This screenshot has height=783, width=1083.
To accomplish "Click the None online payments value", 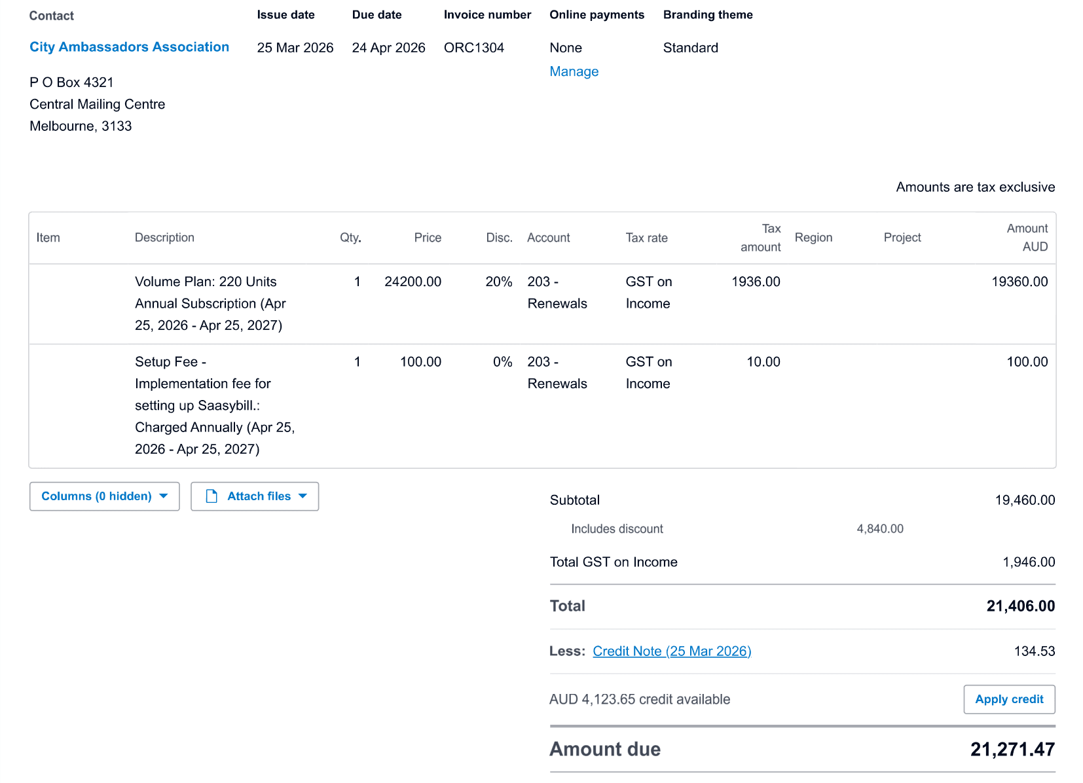I will pos(566,48).
